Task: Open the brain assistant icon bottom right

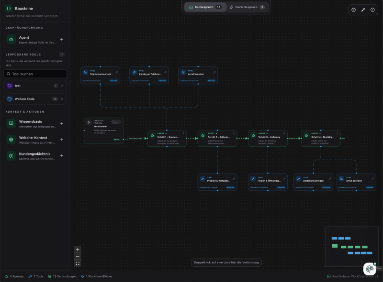Action: (370, 269)
